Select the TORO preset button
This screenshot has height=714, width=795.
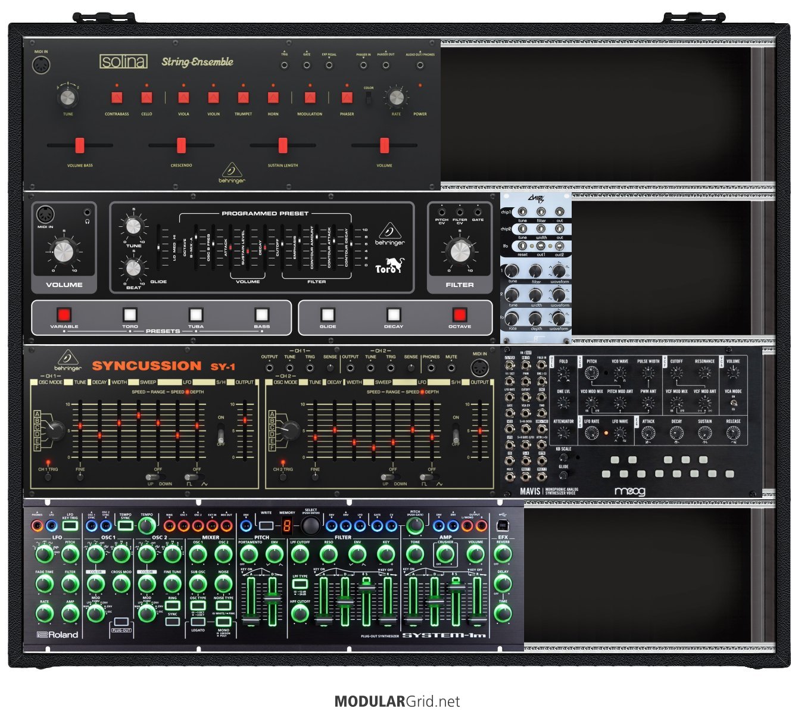(x=130, y=314)
